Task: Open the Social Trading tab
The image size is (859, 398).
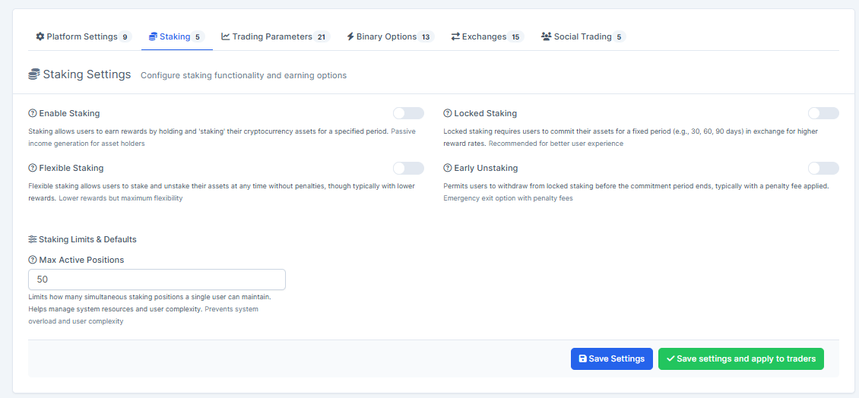Action: pyautogui.click(x=582, y=36)
